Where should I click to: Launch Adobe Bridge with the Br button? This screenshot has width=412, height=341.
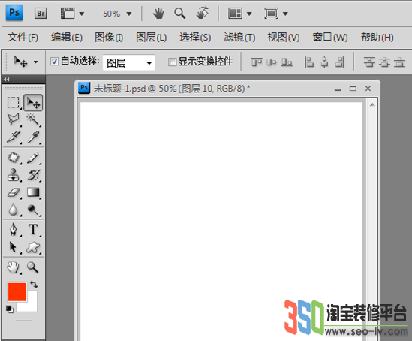41,14
